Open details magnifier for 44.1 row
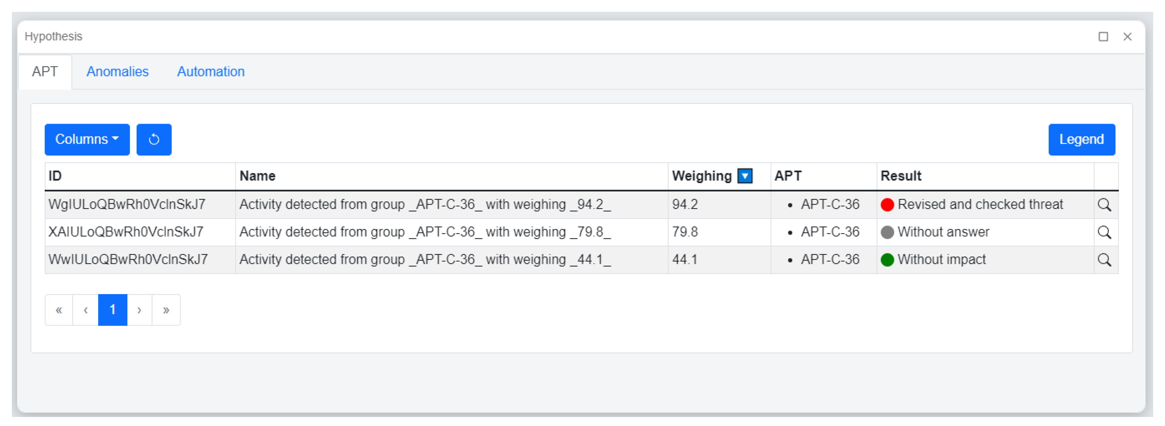This screenshot has height=426, width=1165. pyautogui.click(x=1104, y=260)
